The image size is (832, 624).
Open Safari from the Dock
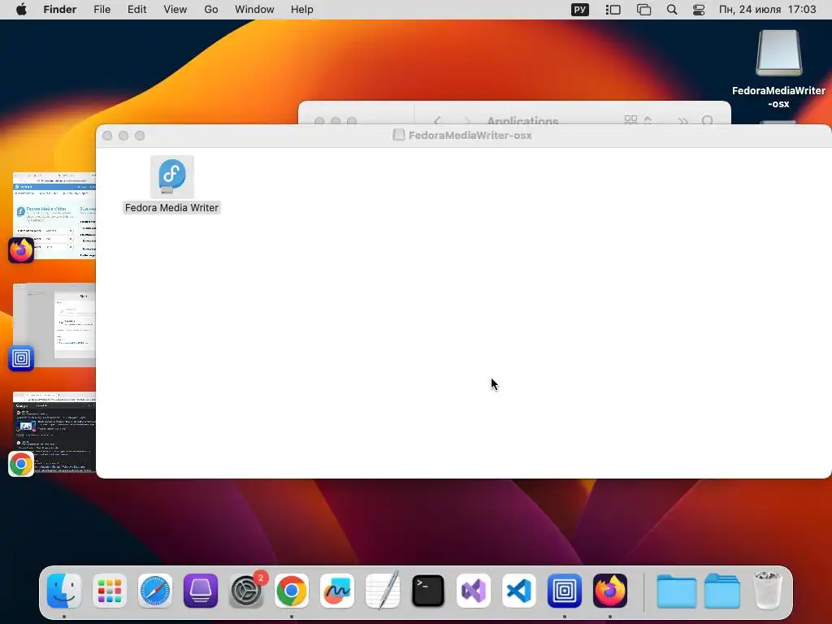155,591
